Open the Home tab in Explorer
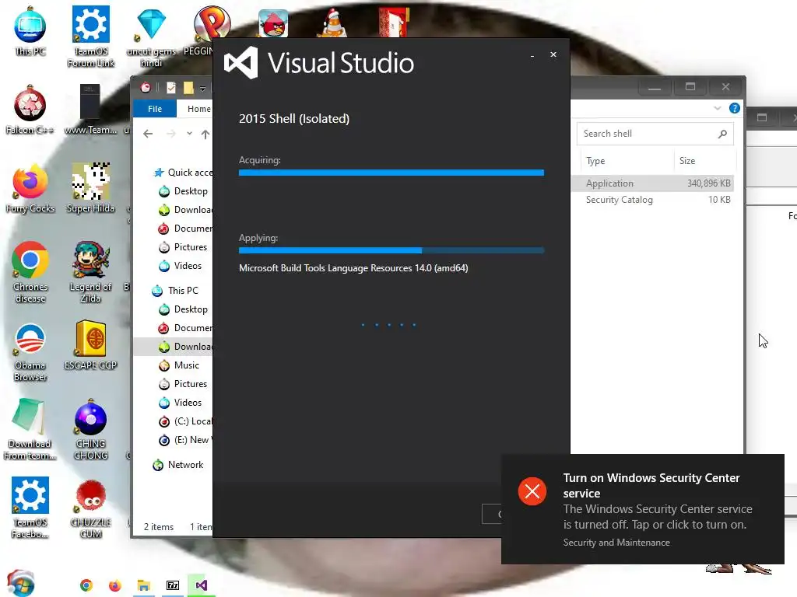The height and width of the screenshot is (597, 797). click(198, 109)
